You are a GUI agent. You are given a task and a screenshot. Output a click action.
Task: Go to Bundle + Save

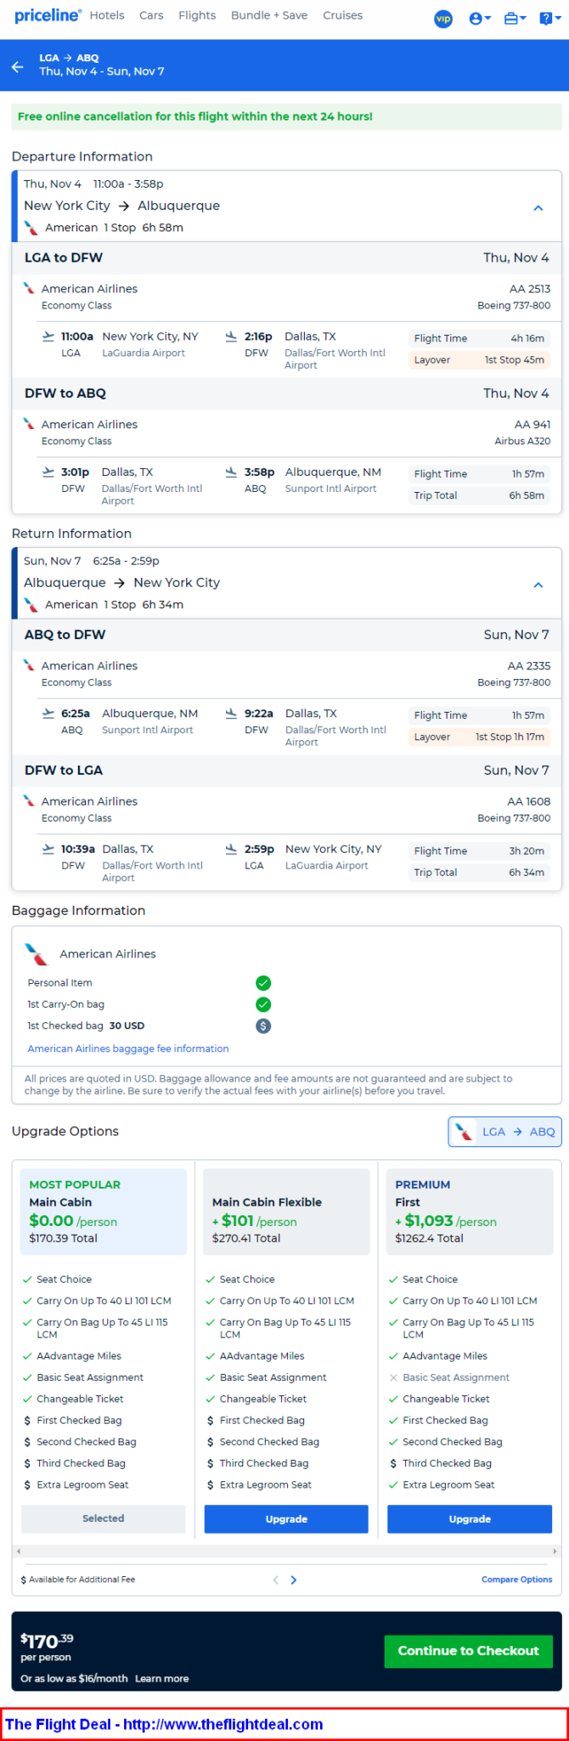coord(269,15)
